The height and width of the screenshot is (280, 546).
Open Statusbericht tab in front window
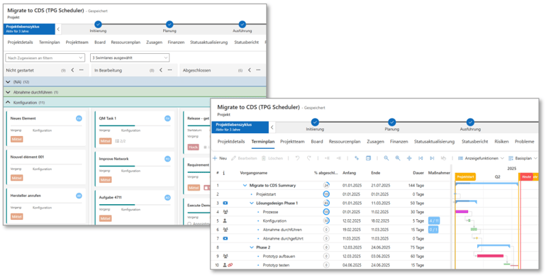point(475,141)
